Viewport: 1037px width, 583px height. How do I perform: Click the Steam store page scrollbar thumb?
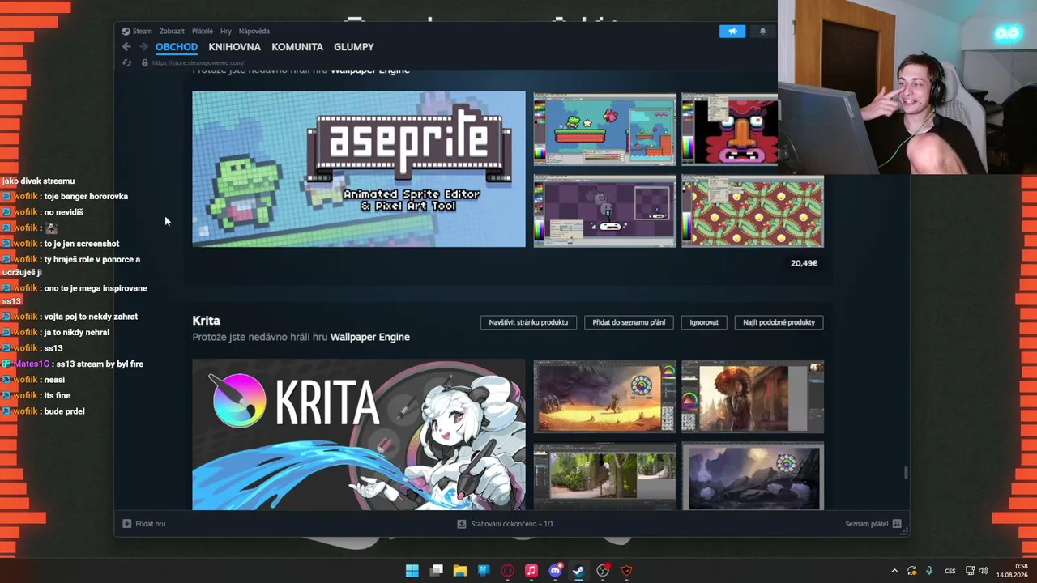(906, 473)
